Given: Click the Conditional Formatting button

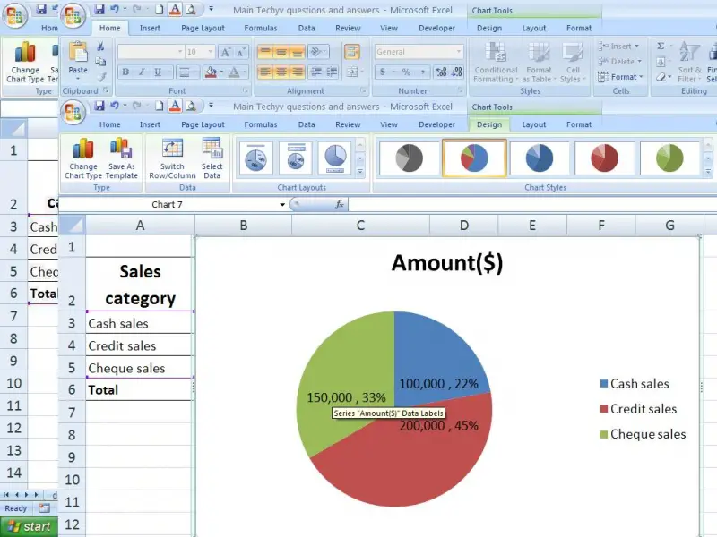Looking at the screenshot, I should [496, 63].
